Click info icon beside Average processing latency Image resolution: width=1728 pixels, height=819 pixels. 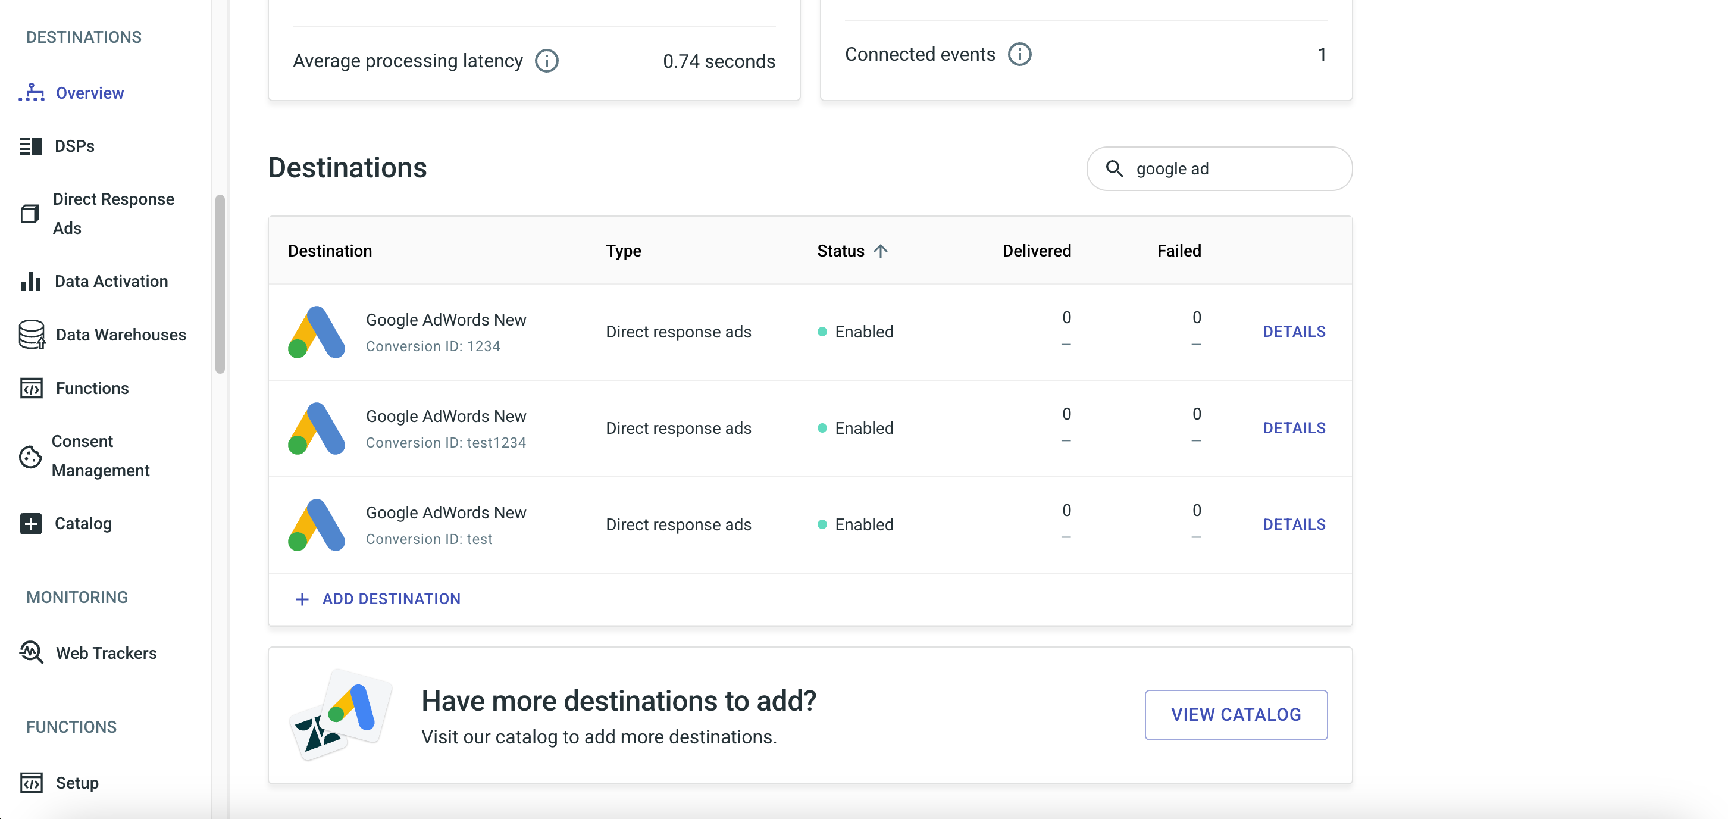(x=547, y=61)
